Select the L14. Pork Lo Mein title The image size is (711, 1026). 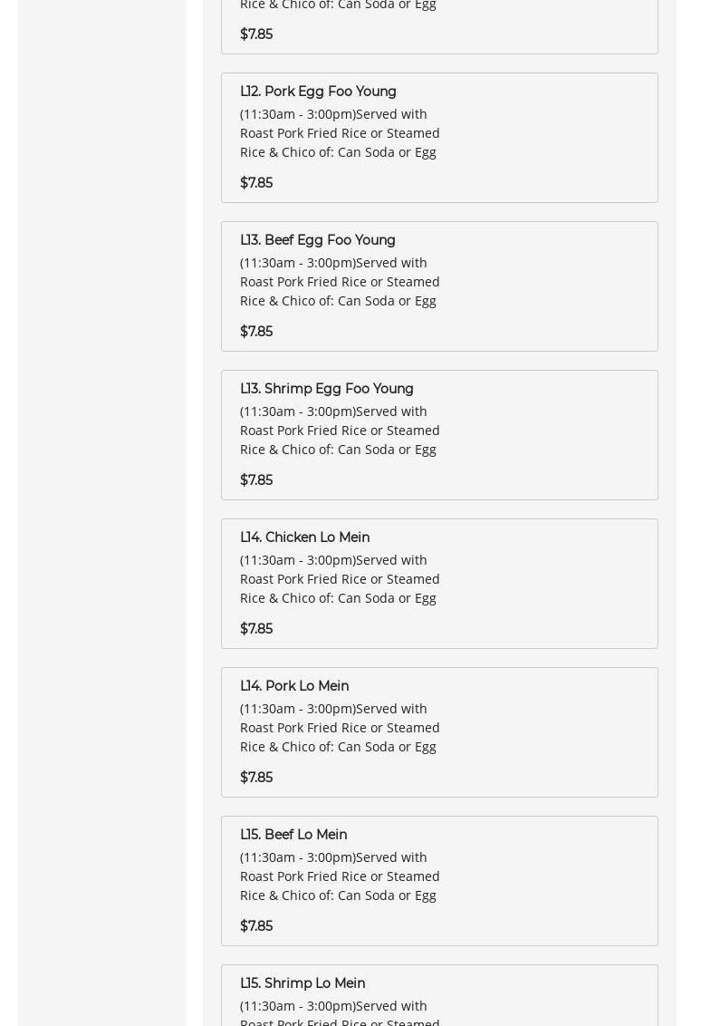coord(293,686)
